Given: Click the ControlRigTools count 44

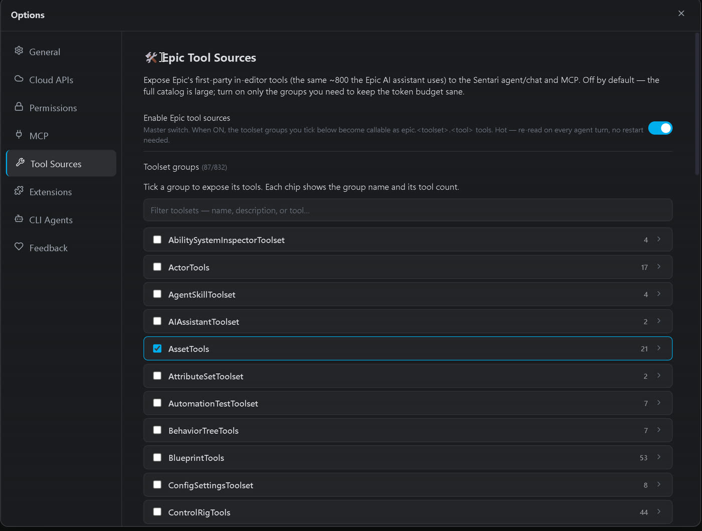Looking at the screenshot, I should 644,512.
